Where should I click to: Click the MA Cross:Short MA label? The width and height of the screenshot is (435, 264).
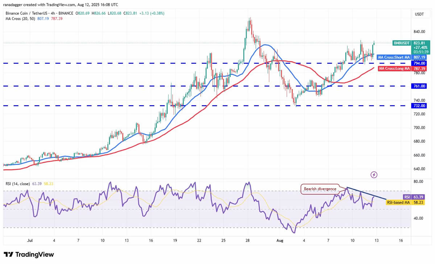click(393, 57)
